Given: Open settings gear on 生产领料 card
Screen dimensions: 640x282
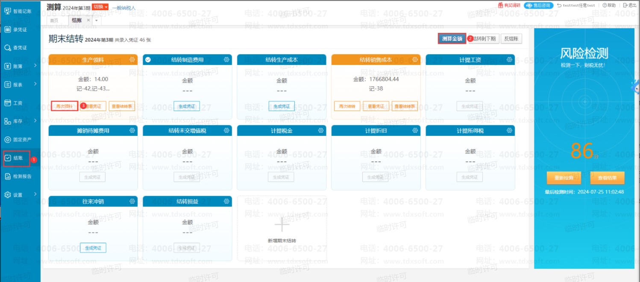Looking at the screenshot, I should pyautogui.click(x=132, y=59).
